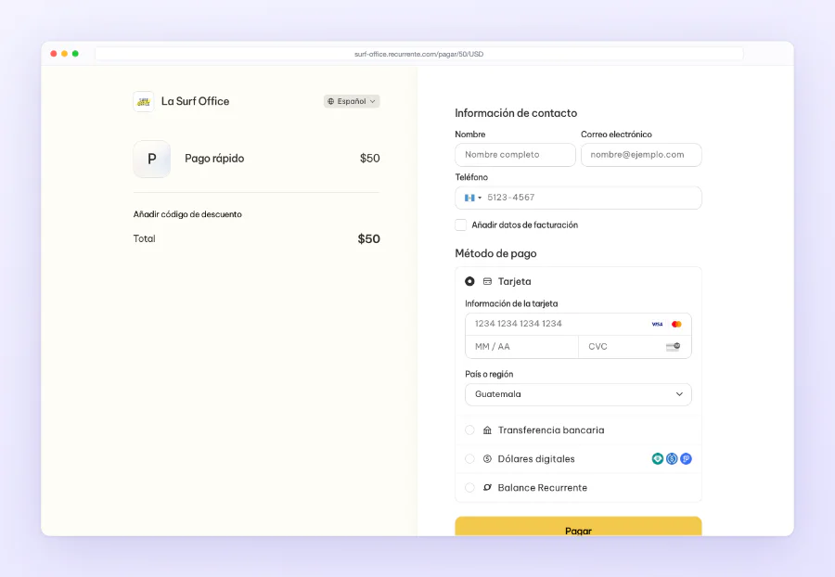Click the Pago rápido product name
835x577 pixels.
click(214, 159)
